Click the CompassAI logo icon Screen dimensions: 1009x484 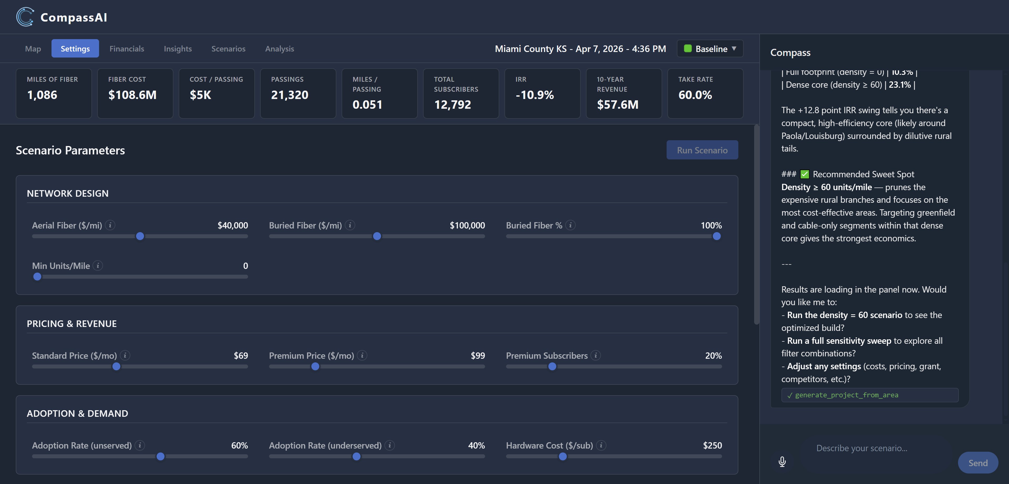(25, 17)
